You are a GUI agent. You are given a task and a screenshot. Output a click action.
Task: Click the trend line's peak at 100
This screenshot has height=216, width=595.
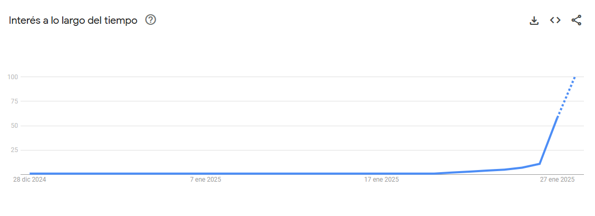(574, 78)
